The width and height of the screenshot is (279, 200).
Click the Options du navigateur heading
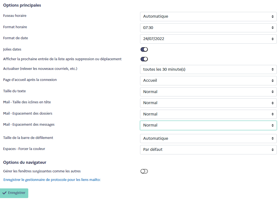point(25,162)
